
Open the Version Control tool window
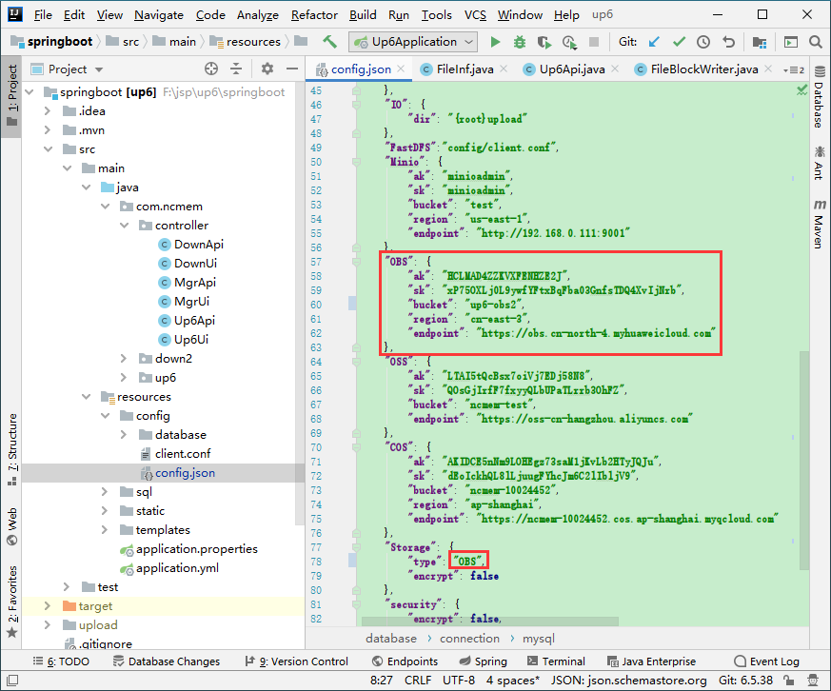coord(297,661)
